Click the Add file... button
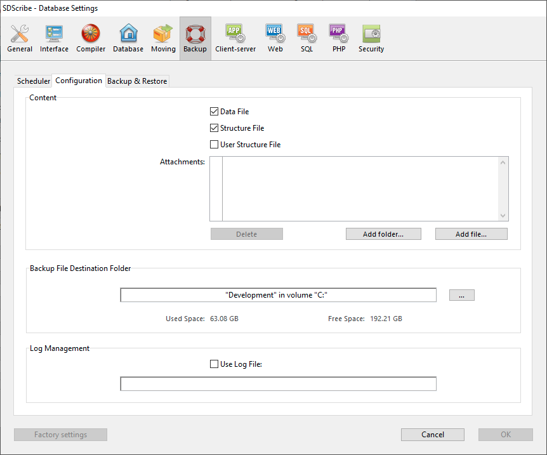Screen dimensions: 547x455 click(x=471, y=234)
